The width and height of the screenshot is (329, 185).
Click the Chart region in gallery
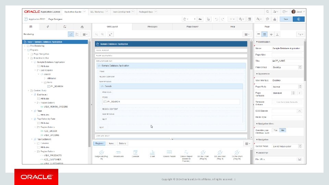[x=152, y=154]
